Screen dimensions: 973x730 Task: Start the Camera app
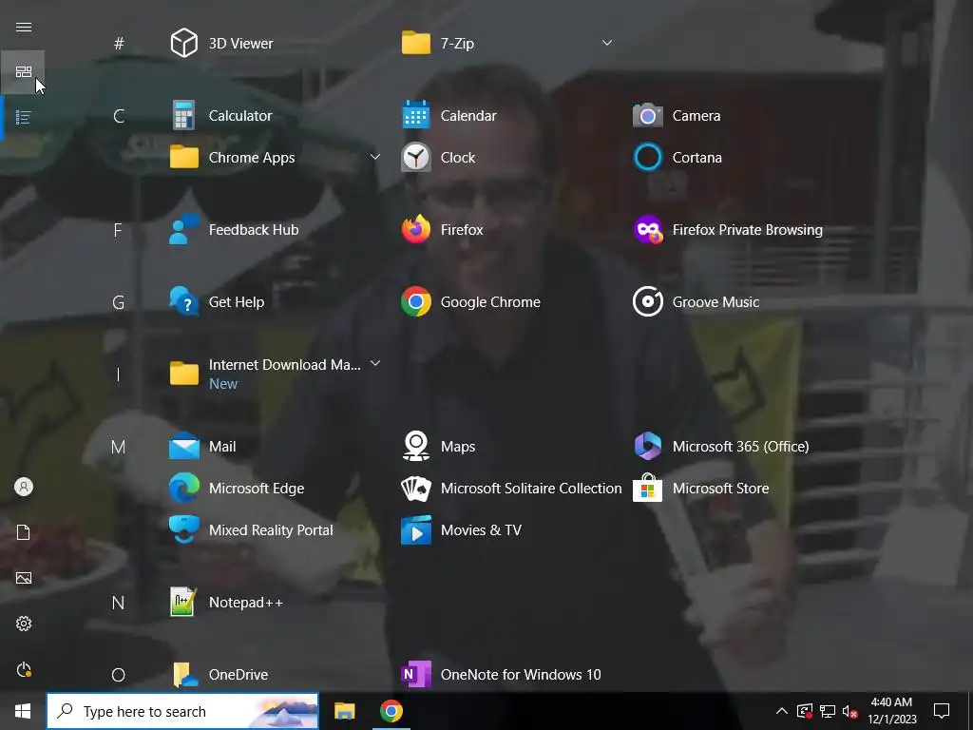648,115
